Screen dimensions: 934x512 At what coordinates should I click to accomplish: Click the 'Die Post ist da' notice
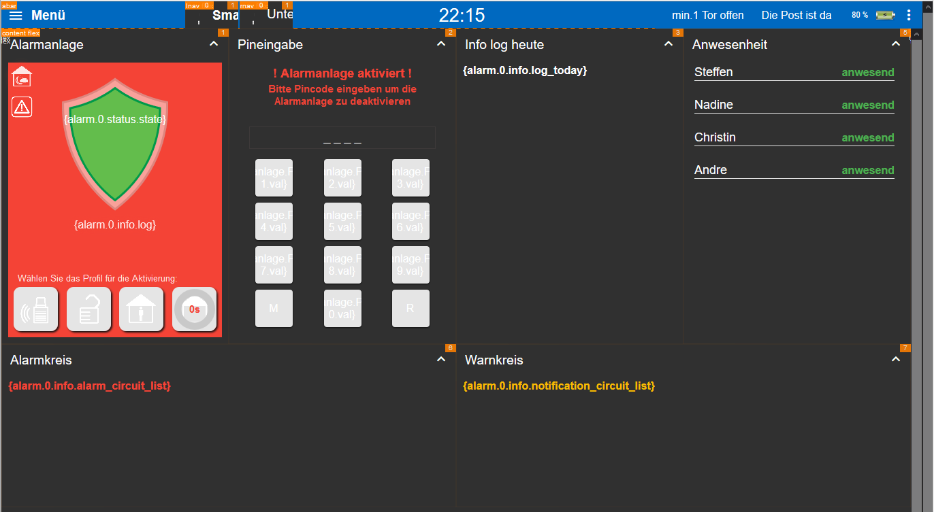[796, 15]
